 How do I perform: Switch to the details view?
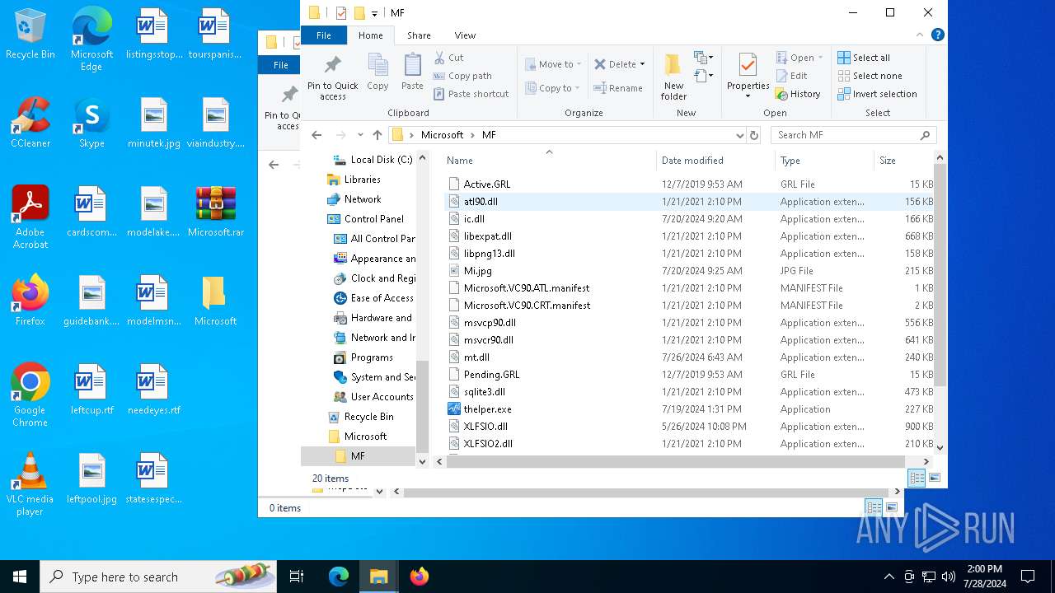(x=917, y=478)
